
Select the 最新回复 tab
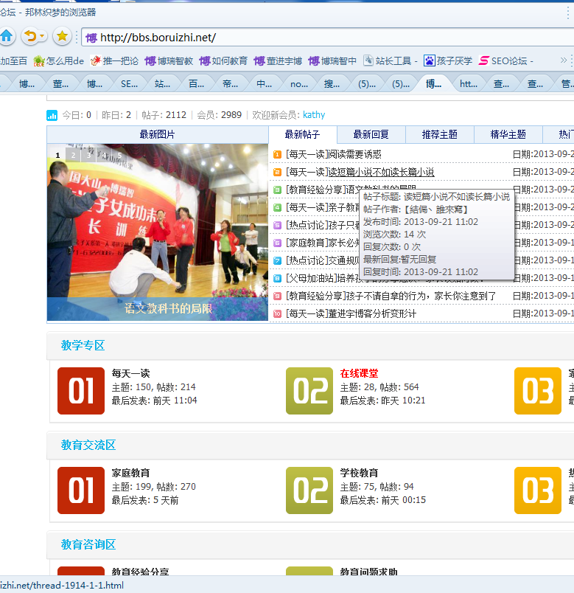coord(371,135)
